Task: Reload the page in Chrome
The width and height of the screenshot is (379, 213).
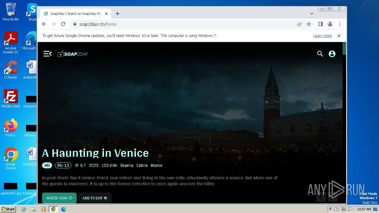Action: 63,24
